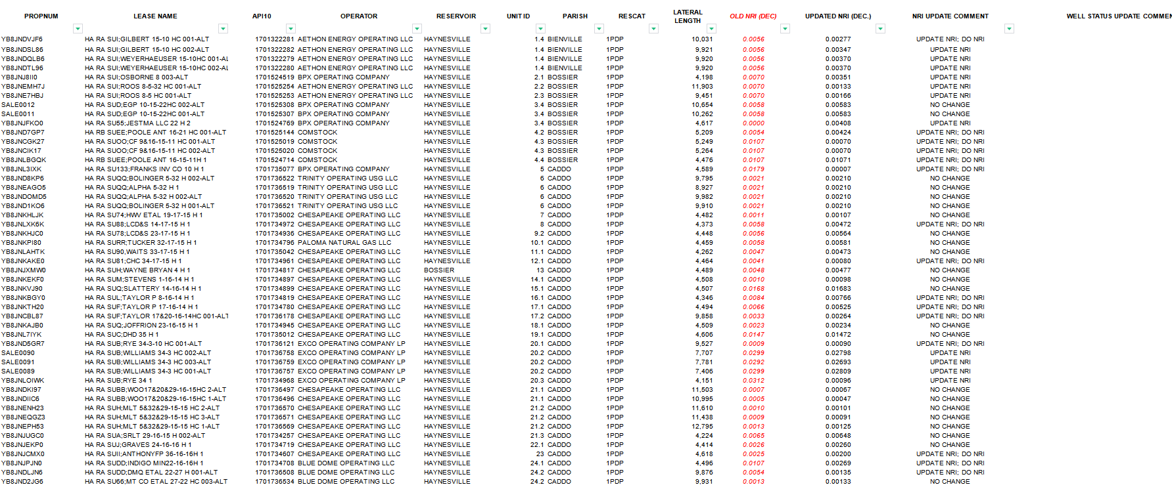Select the PROPNUM cell YB8JNDIIC6
Viewport: 1172px width, 487px height.
click(20, 399)
